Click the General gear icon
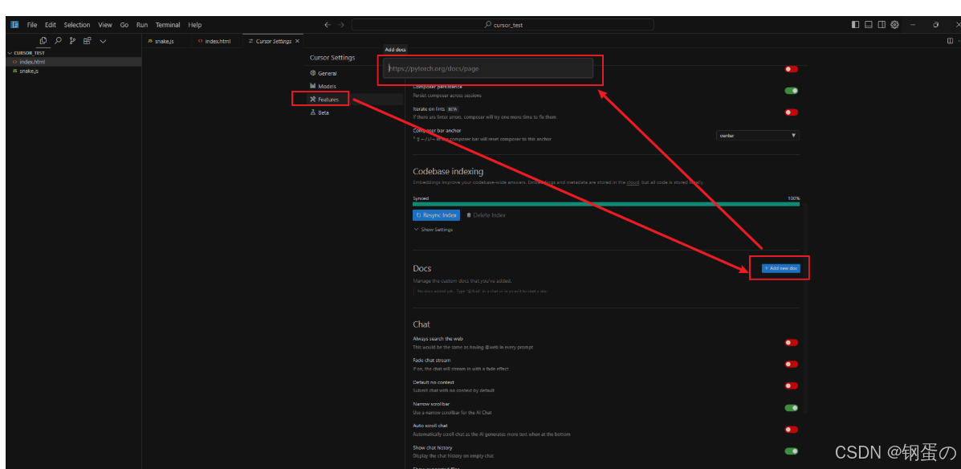This screenshot has height=469, width=961. click(313, 74)
